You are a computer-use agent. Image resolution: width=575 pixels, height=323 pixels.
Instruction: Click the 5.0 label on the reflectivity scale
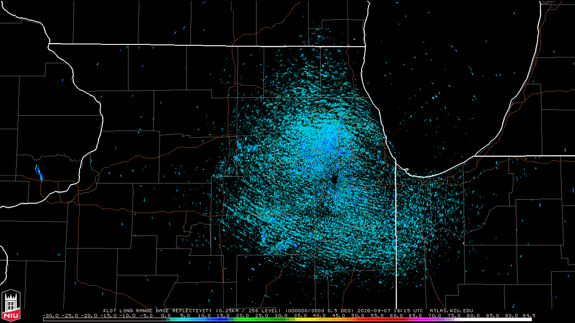pos(185,315)
